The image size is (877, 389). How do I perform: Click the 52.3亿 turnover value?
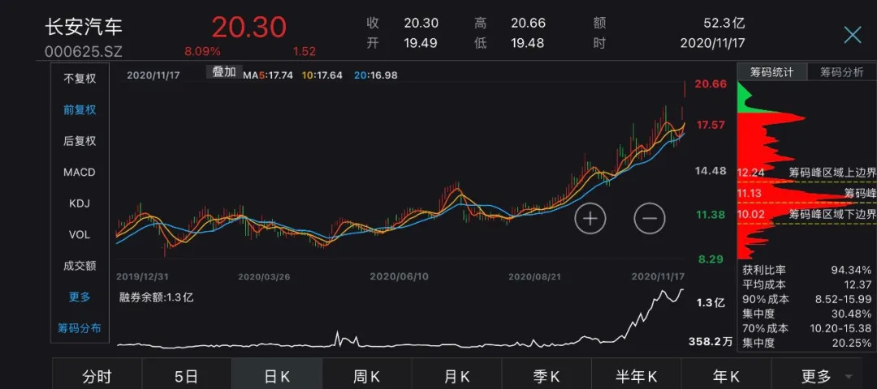coord(724,23)
